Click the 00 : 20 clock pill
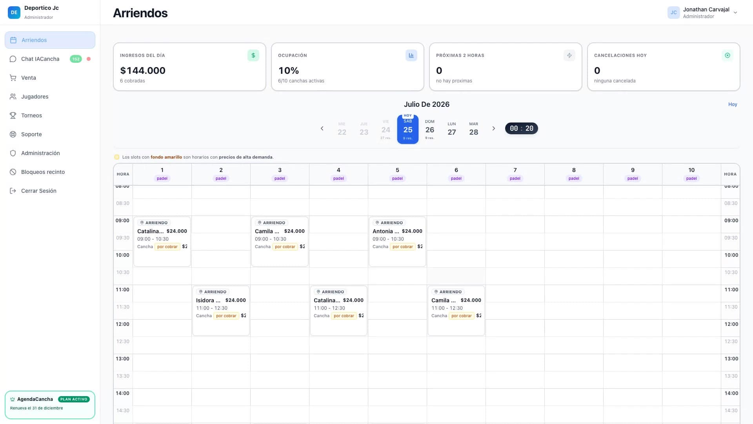This screenshot has width=753, height=424. click(x=521, y=128)
